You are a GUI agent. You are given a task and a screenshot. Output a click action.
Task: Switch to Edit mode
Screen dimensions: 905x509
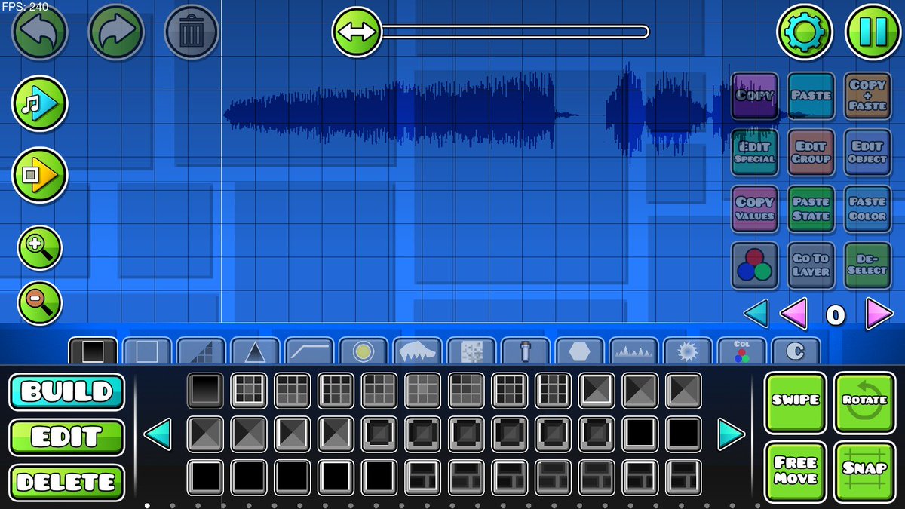(66, 437)
